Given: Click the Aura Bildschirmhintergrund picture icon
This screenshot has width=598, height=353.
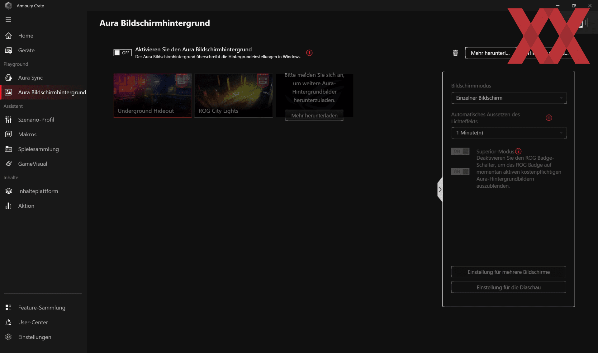Looking at the screenshot, I should tap(8, 92).
